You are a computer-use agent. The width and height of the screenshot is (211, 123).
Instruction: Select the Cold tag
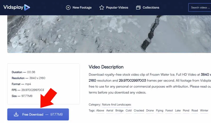click(x=129, y=110)
